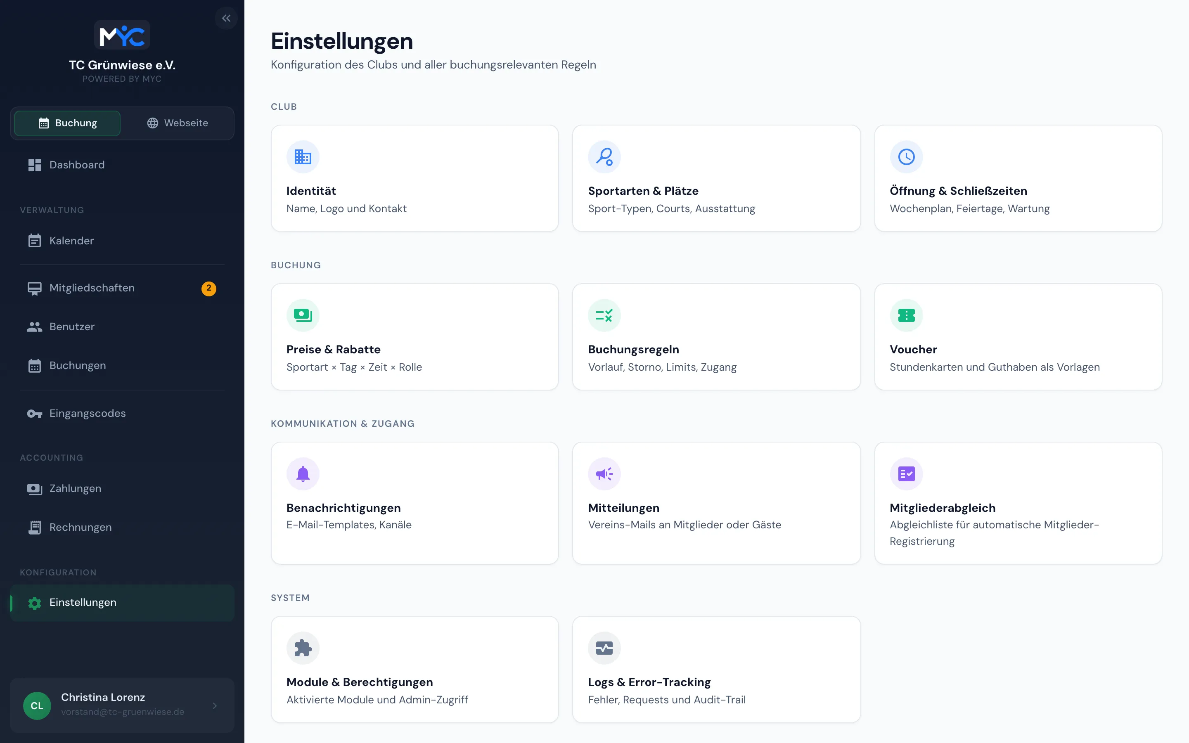
Task: Switch to the Webseite tab
Action: (x=178, y=123)
